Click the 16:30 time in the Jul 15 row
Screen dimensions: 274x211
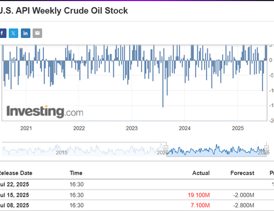[77, 195]
